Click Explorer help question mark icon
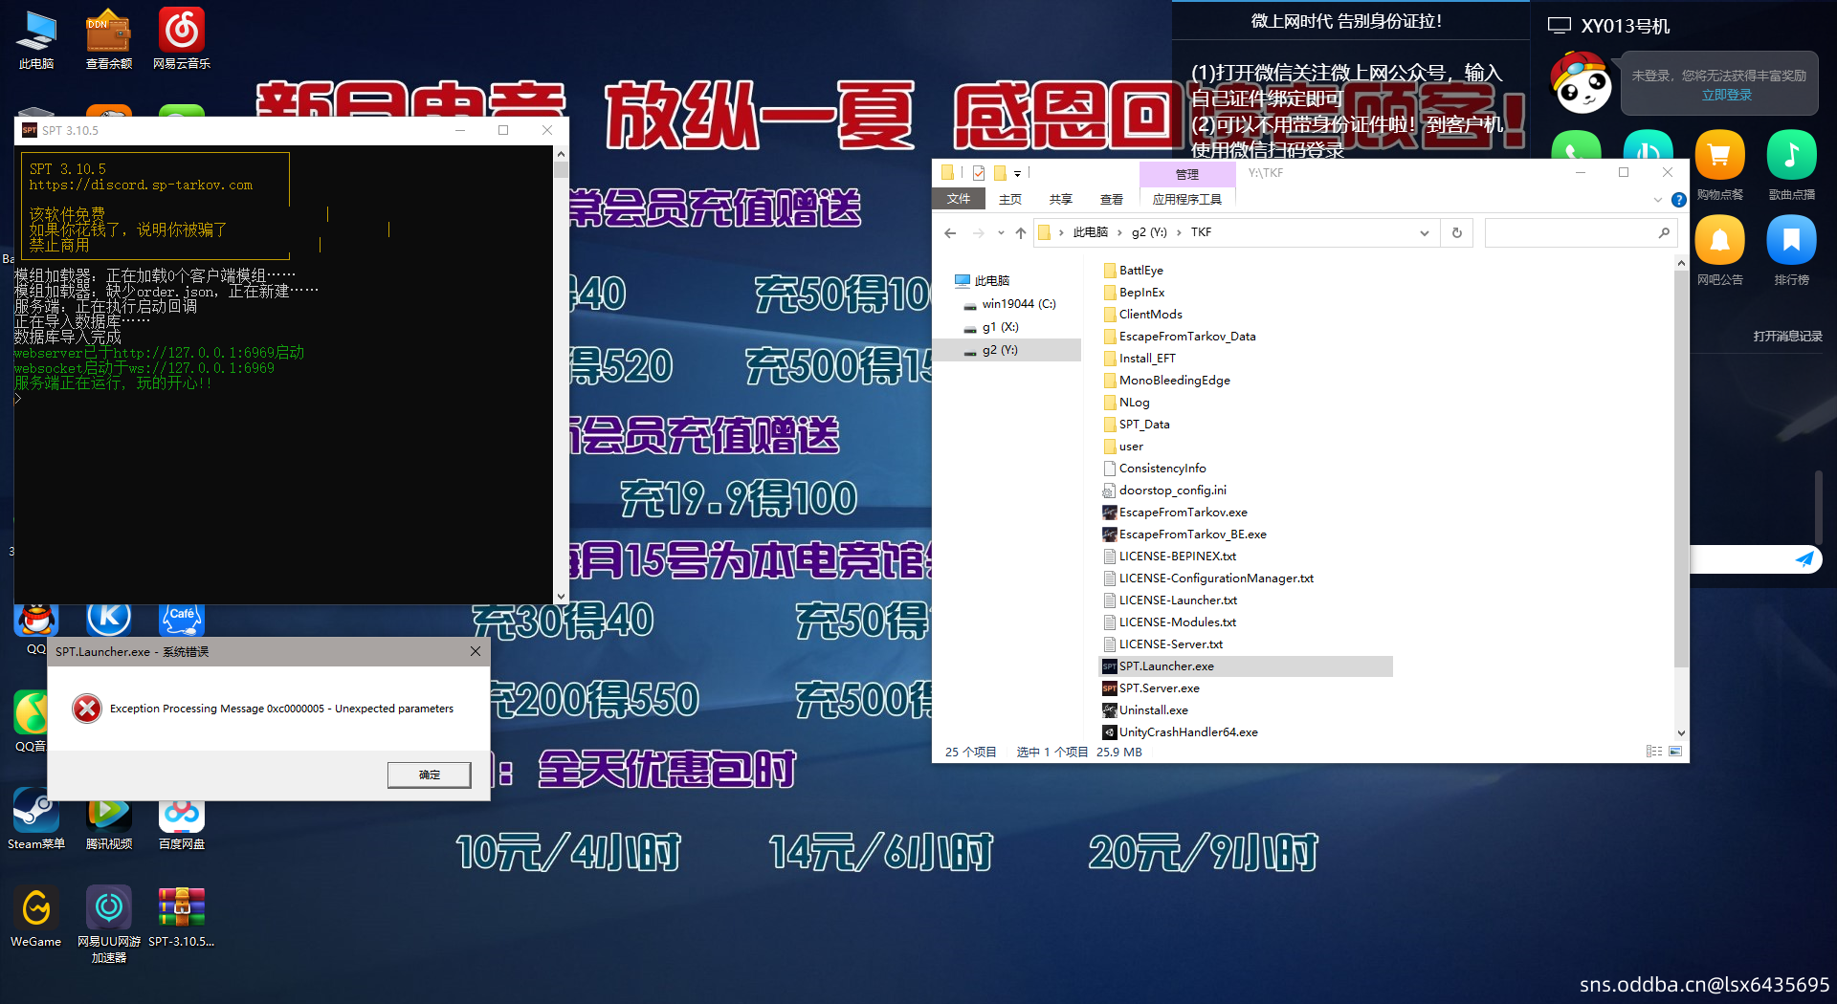1837x1004 pixels. [x=1678, y=200]
